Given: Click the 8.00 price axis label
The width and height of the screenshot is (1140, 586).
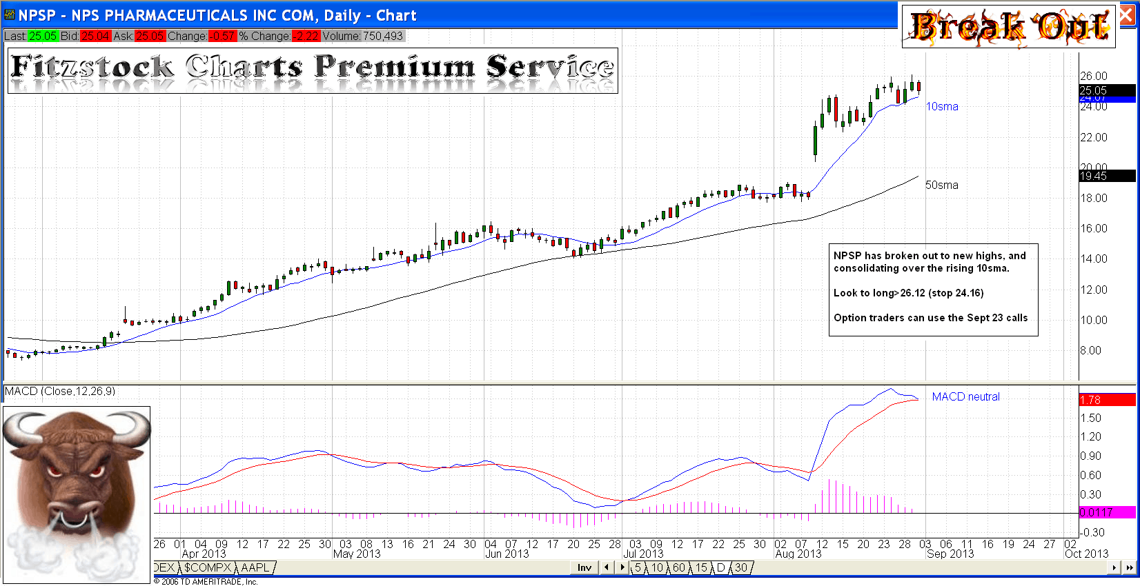Looking at the screenshot, I should [x=1091, y=350].
